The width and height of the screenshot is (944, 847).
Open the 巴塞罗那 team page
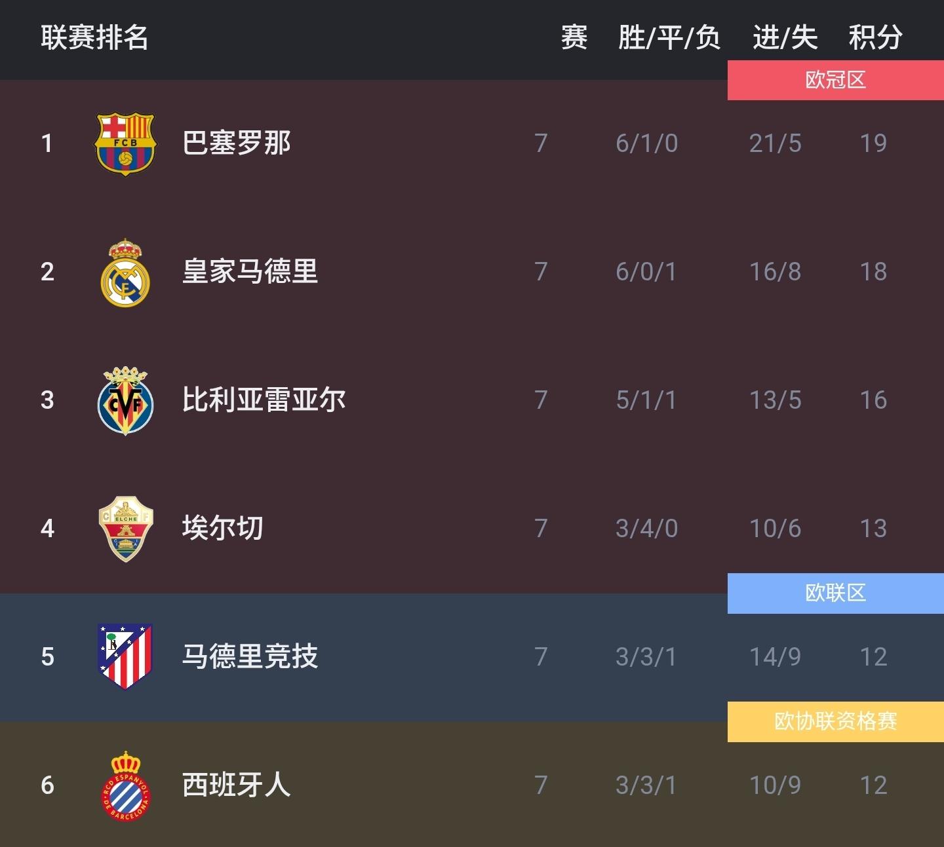click(x=236, y=143)
